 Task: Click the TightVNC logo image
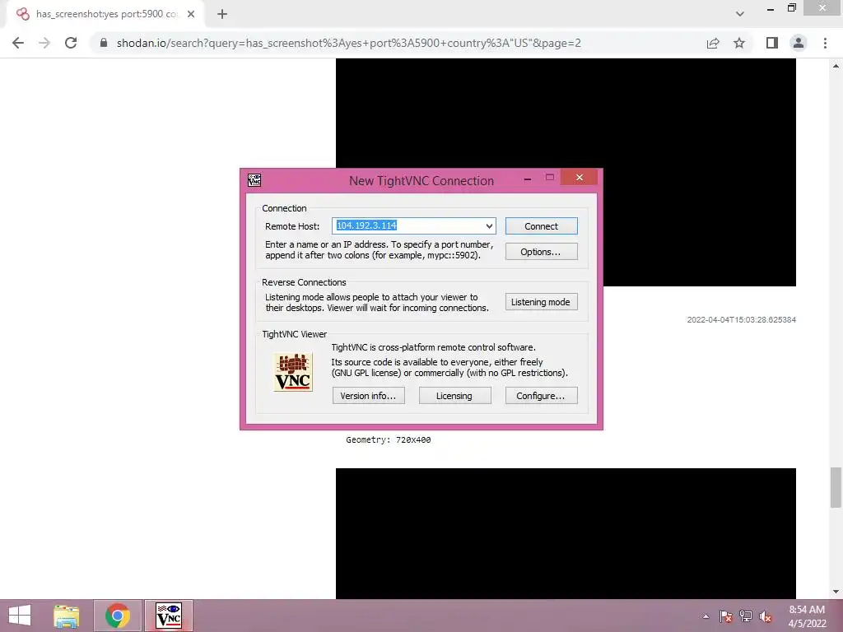pyautogui.click(x=293, y=372)
